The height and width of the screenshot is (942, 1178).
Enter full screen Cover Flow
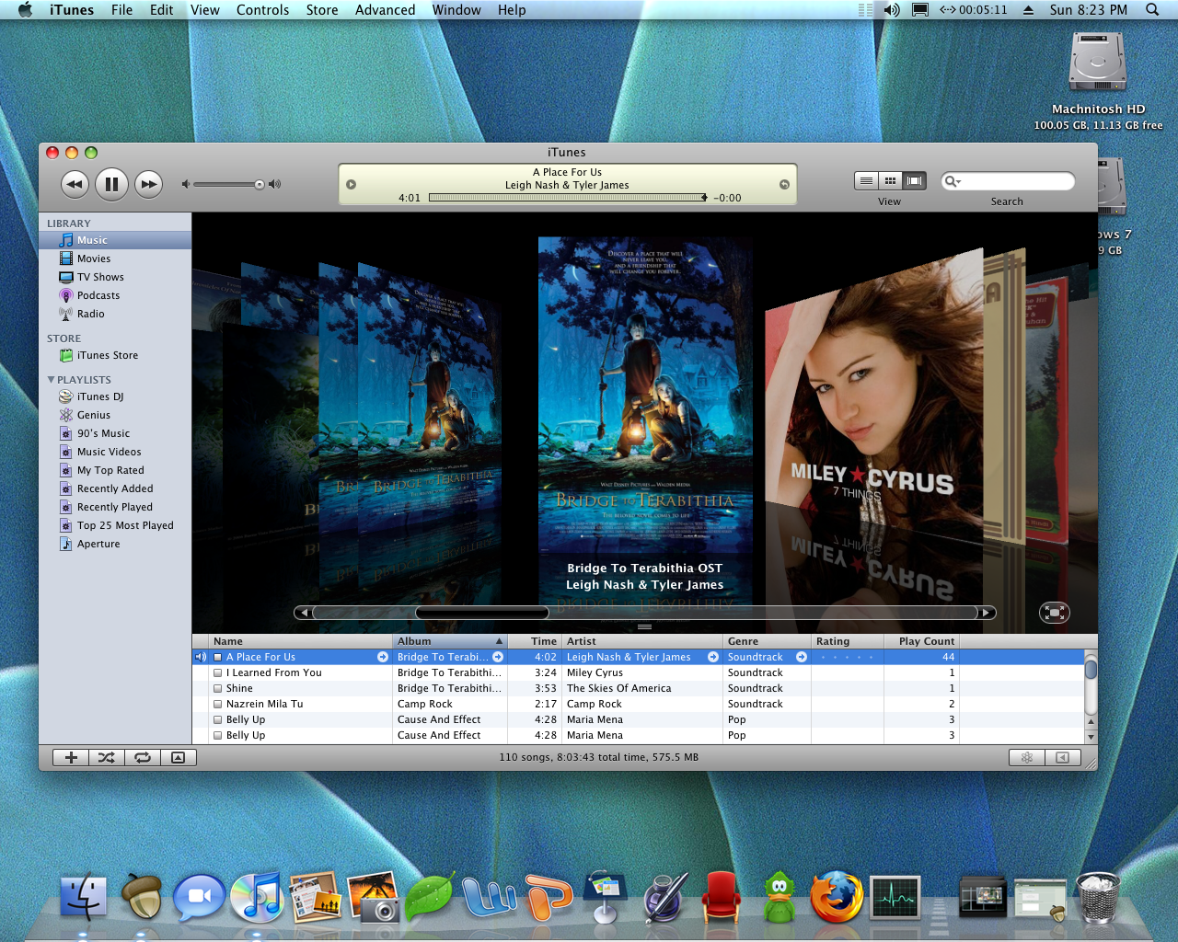[x=1055, y=613]
